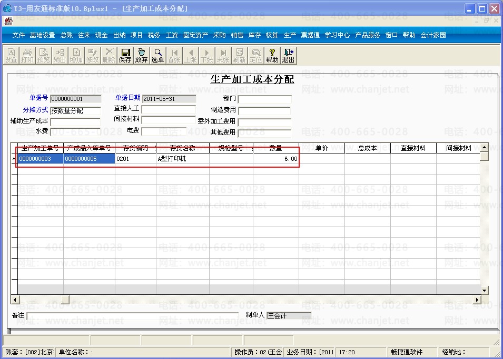
Task: Click the 委外加工费用 input field
Action: click(x=264, y=122)
